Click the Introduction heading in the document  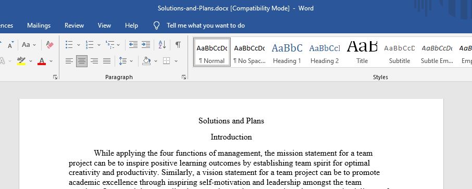pos(231,137)
